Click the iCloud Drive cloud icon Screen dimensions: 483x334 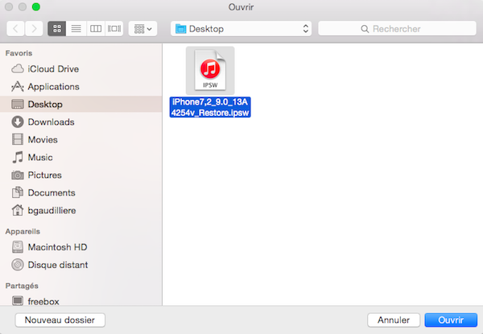pos(18,68)
